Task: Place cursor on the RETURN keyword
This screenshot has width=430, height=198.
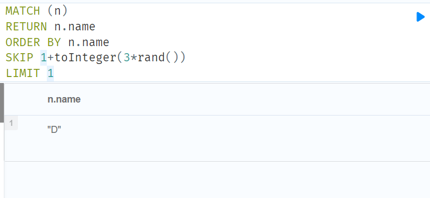Action: point(26,27)
